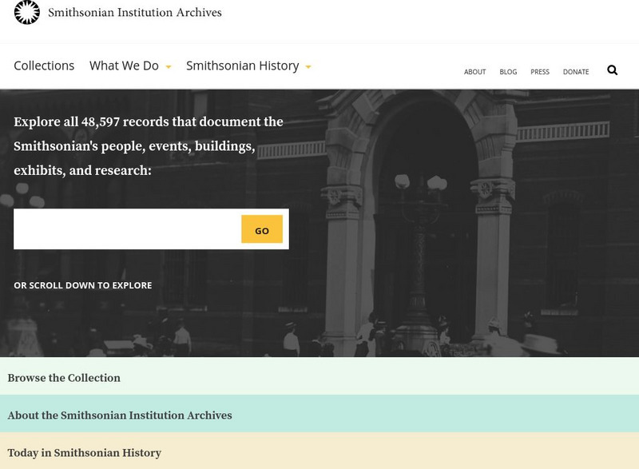
Task: Open the search magnifier icon
Action: click(x=612, y=70)
